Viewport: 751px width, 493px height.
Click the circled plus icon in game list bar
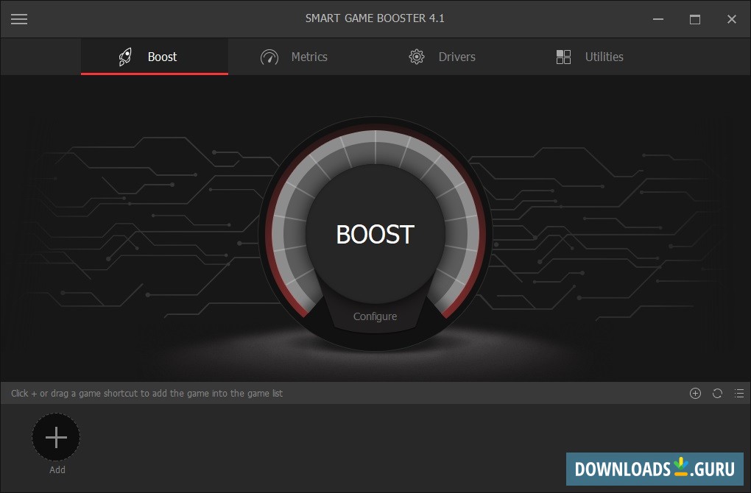[696, 394]
